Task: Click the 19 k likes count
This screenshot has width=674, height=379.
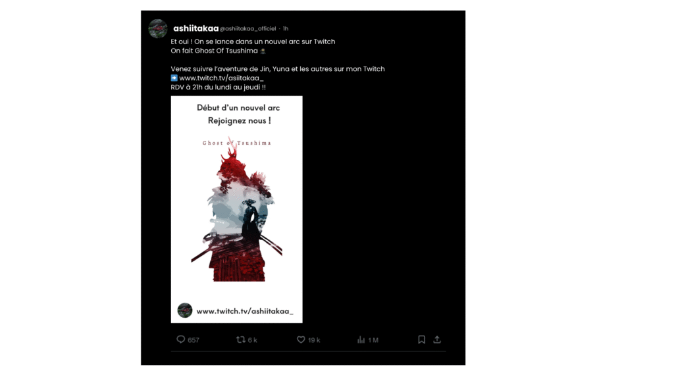Action: (x=314, y=340)
